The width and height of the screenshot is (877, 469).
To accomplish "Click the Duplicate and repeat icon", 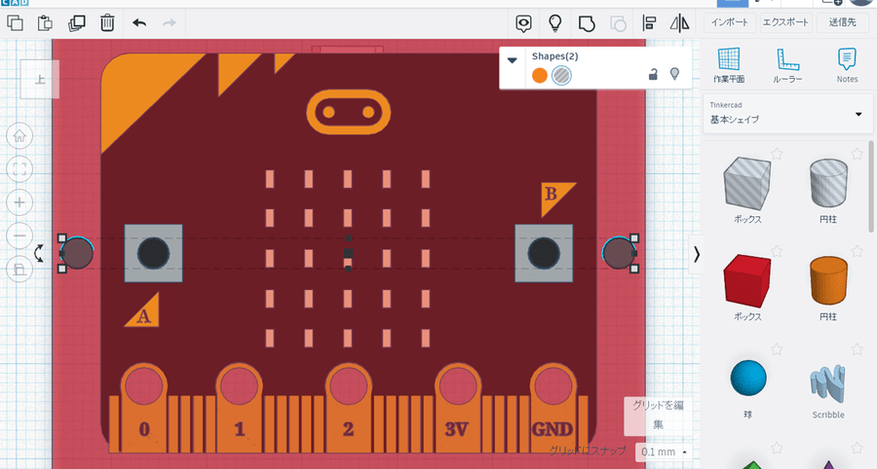I will coord(76,23).
